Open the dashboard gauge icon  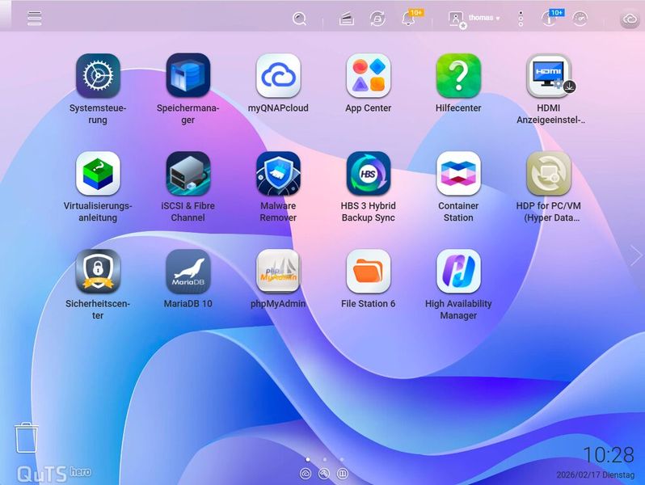(x=580, y=19)
